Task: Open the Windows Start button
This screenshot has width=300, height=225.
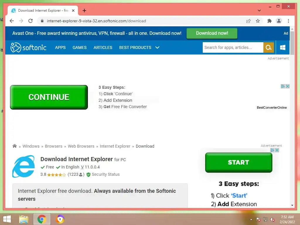Action: coord(7,219)
